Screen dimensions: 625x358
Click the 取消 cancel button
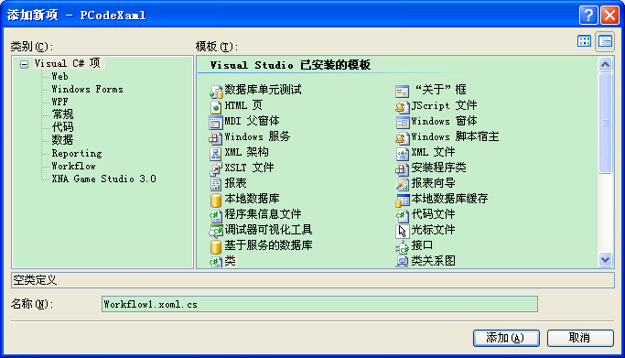tap(580, 338)
